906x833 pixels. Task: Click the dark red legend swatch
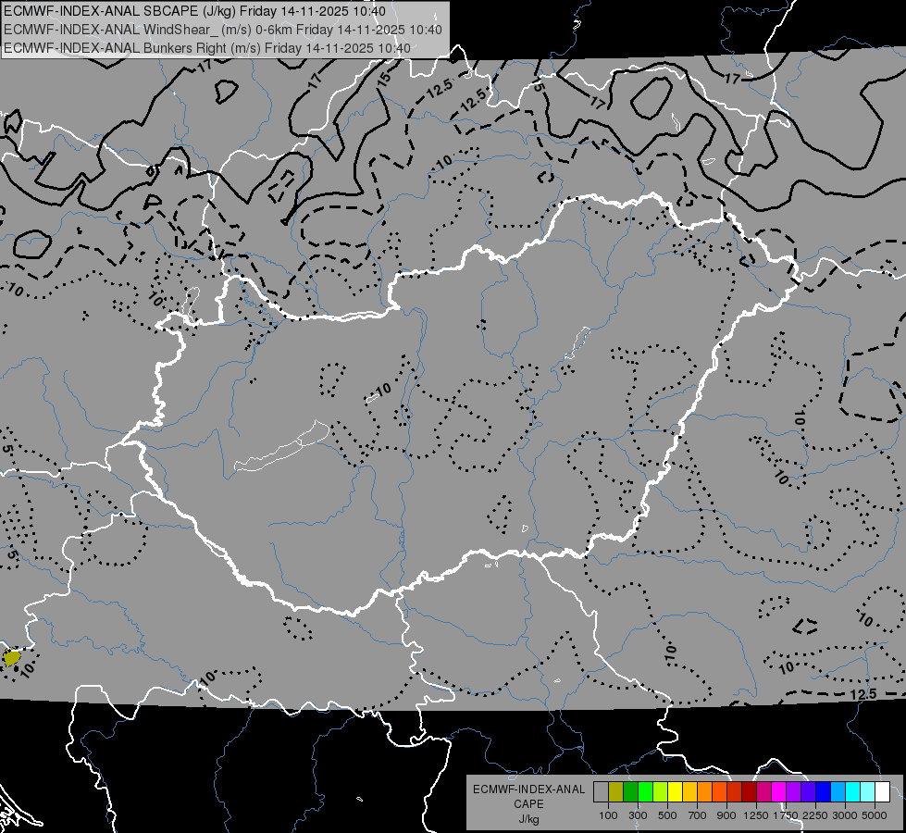[x=750, y=791]
